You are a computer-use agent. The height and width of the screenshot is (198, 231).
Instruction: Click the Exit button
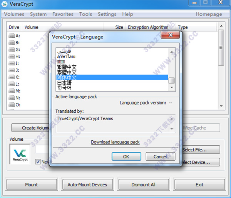tap(199, 185)
